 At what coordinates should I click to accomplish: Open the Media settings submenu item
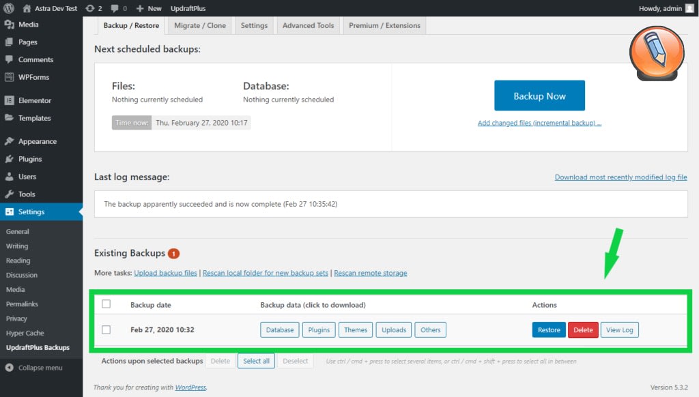pyautogui.click(x=15, y=290)
